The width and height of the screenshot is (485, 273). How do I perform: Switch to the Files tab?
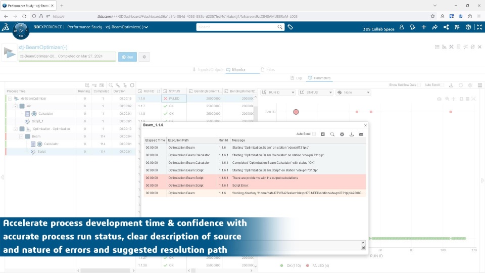(268, 70)
